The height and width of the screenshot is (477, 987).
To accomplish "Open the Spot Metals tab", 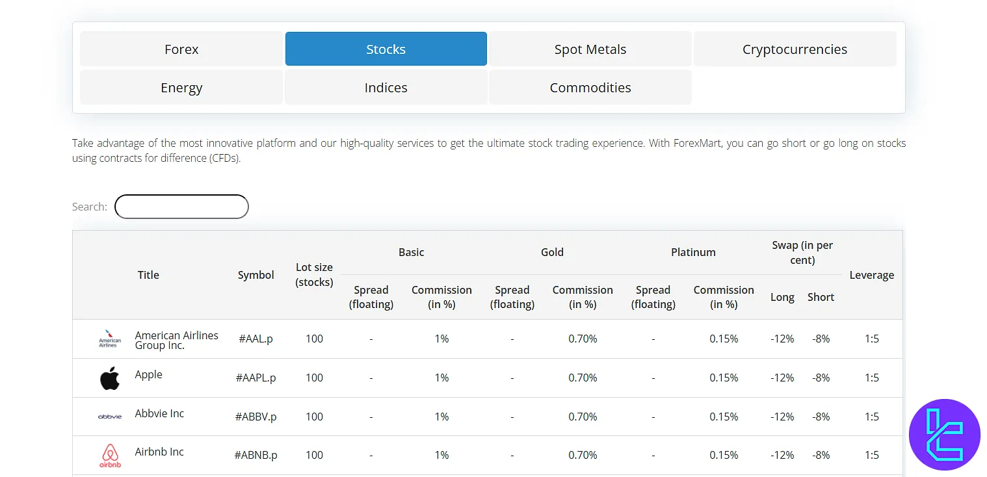I will point(590,49).
